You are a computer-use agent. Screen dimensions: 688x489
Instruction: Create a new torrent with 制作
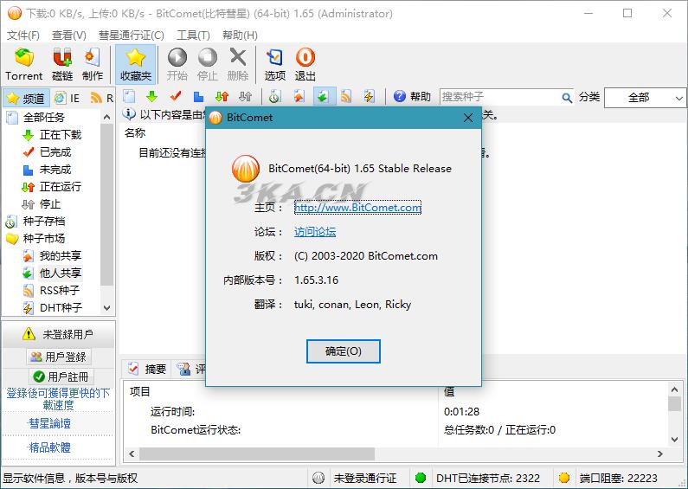point(92,64)
